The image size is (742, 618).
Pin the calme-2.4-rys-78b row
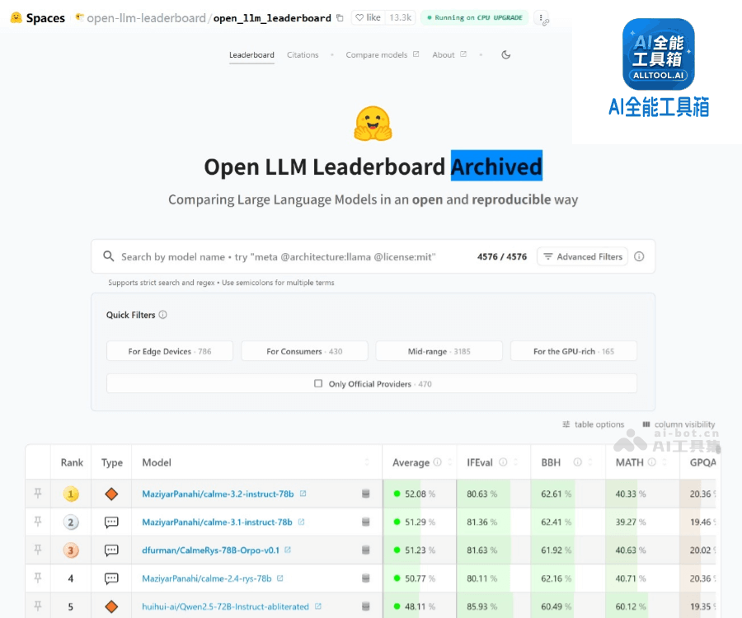tap(38, 578)
